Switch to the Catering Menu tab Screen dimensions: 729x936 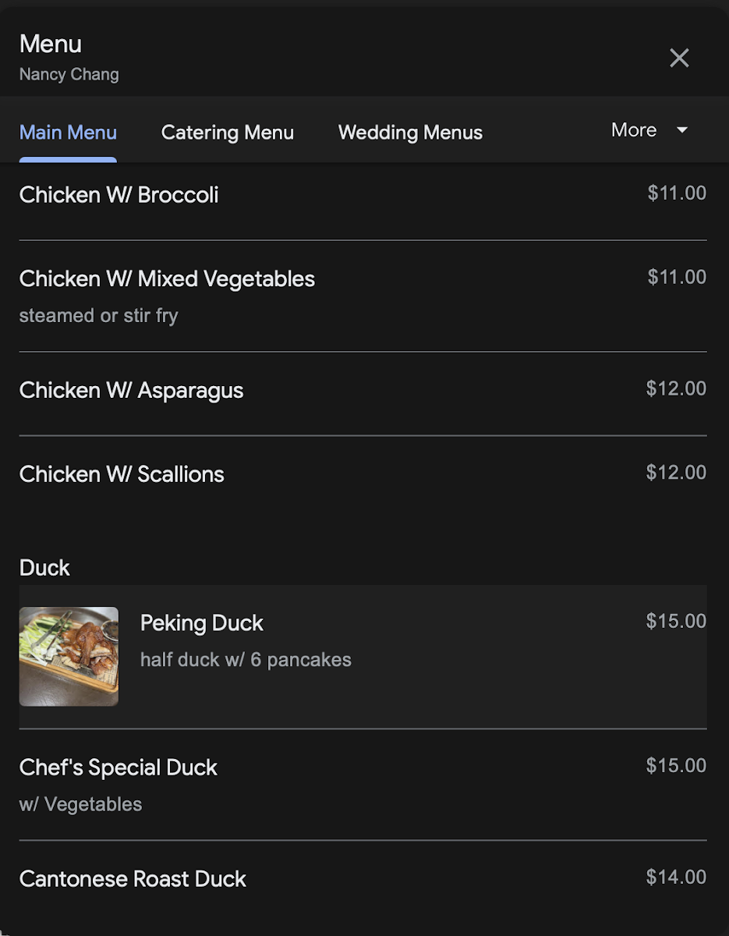[227, 133]
